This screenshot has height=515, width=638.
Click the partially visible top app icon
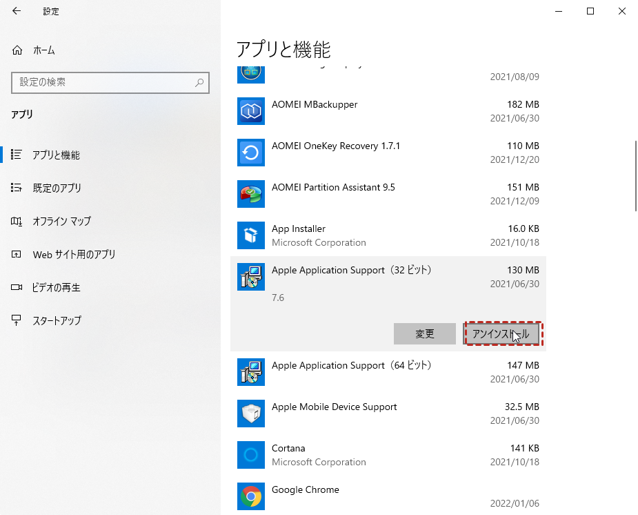[251, 75]
